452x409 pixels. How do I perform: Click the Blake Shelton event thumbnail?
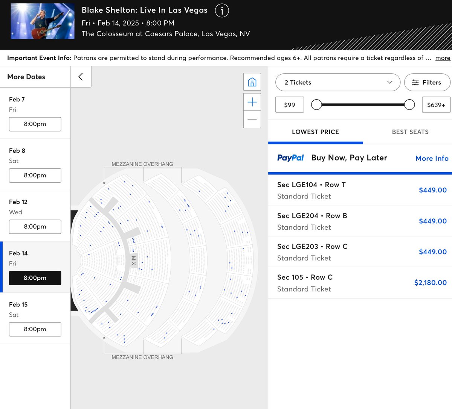pyautogui.click(x=43, y=21)
